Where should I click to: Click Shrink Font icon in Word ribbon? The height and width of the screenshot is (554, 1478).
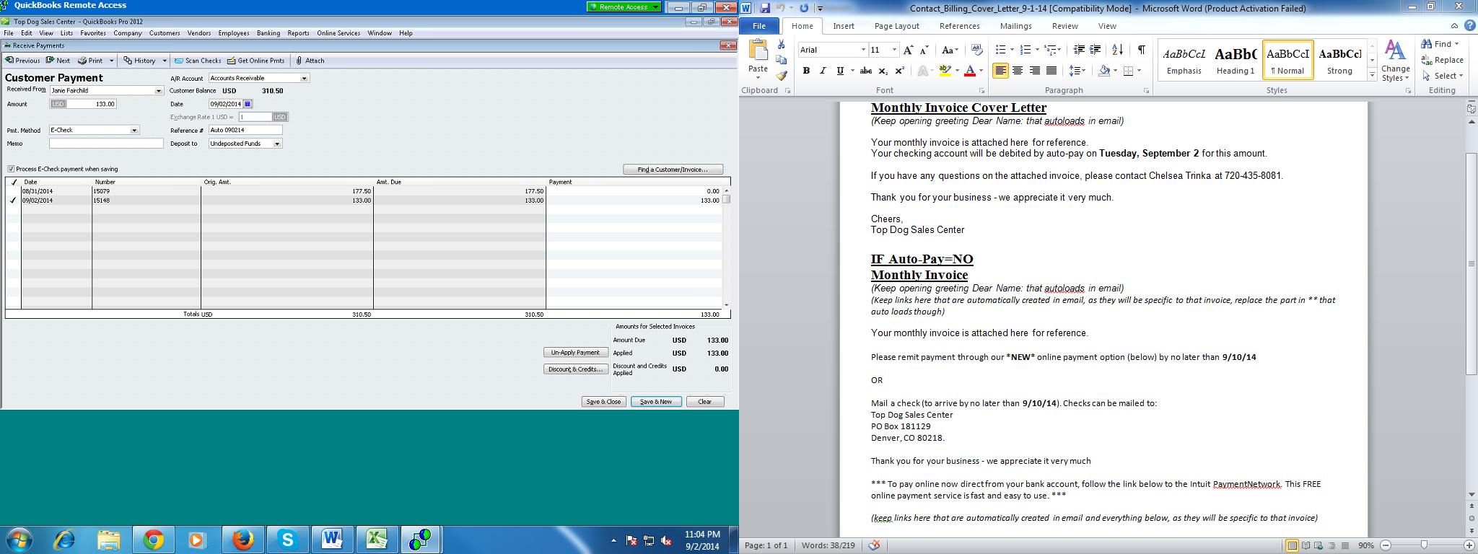click(x=924, y=50)
